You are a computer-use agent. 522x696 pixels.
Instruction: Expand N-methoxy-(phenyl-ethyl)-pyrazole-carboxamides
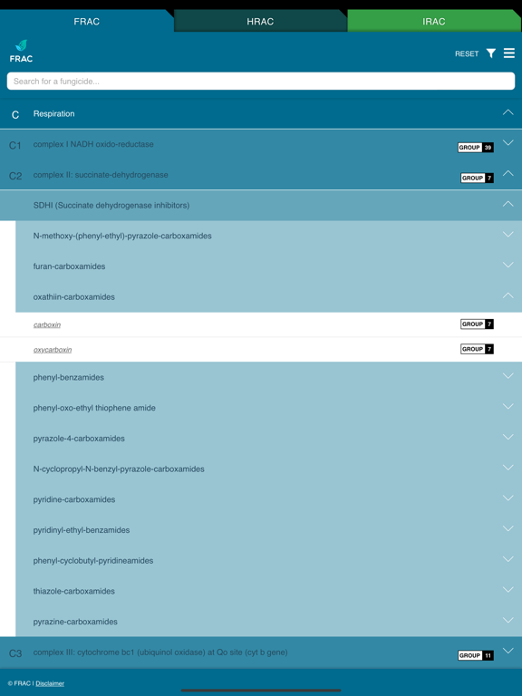coord(507,235)
